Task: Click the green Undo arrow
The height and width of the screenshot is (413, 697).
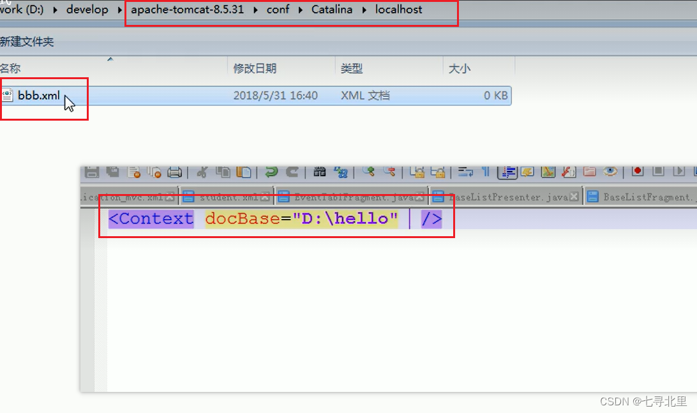Action: click(x=271, y=172)
